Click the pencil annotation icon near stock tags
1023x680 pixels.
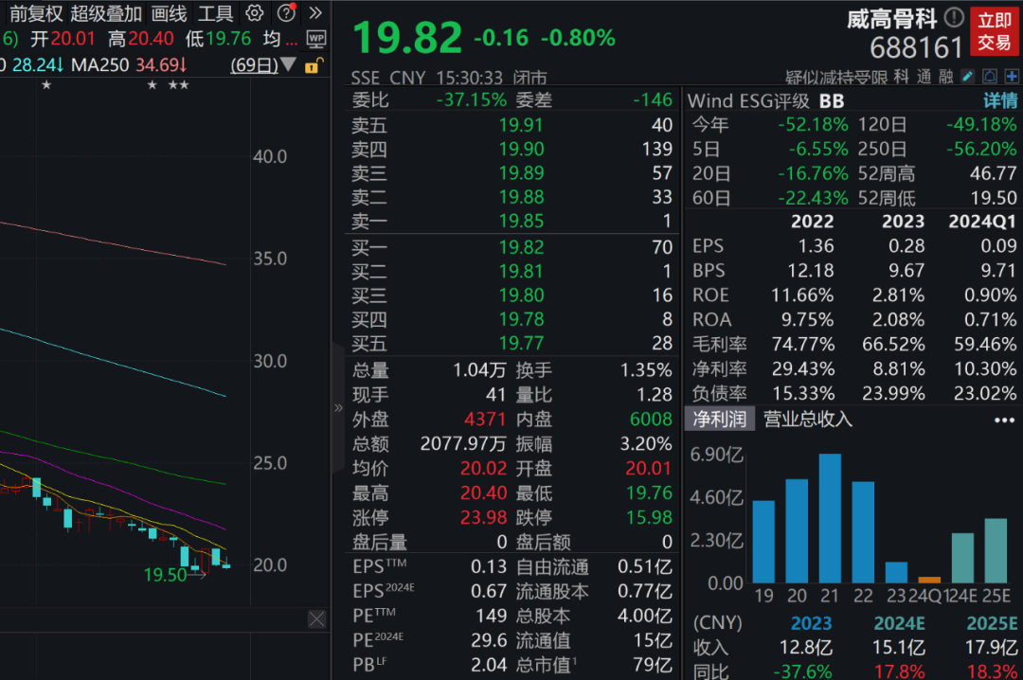[x=968, y=78]
